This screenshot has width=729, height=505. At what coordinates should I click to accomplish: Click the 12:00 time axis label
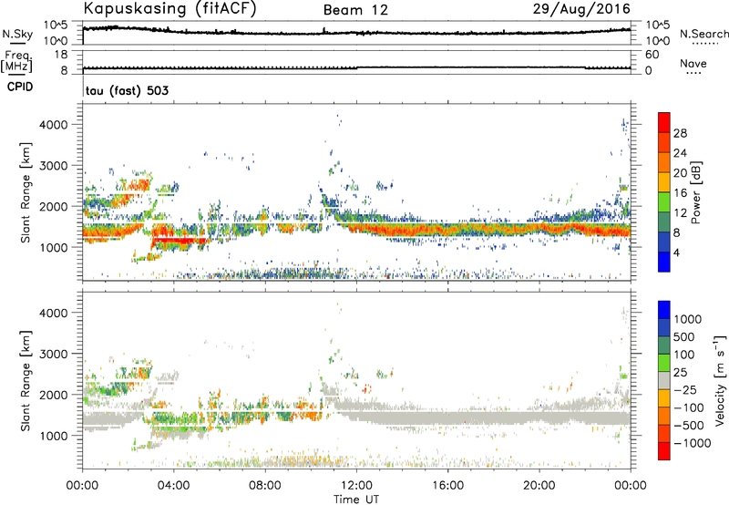click(x=356, y=486)
